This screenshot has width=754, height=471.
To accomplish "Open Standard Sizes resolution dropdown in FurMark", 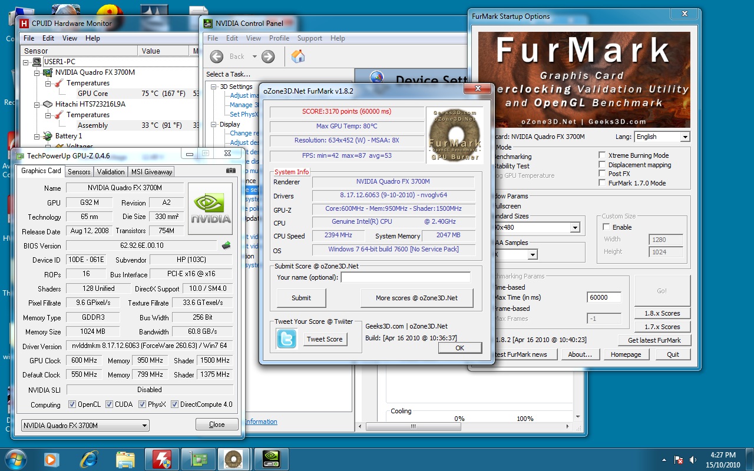I will click(575, 227).
